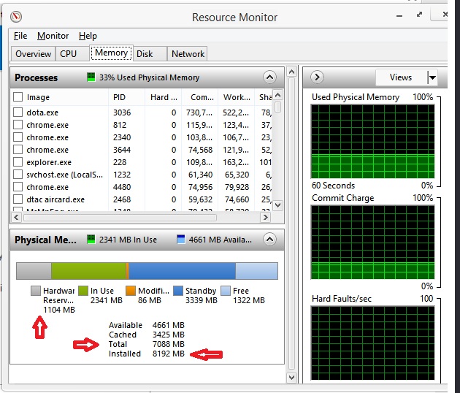Click green In Use indicator in Physical Memory header
The width and height of the screenshot is (460, 393).
(91, 239)
